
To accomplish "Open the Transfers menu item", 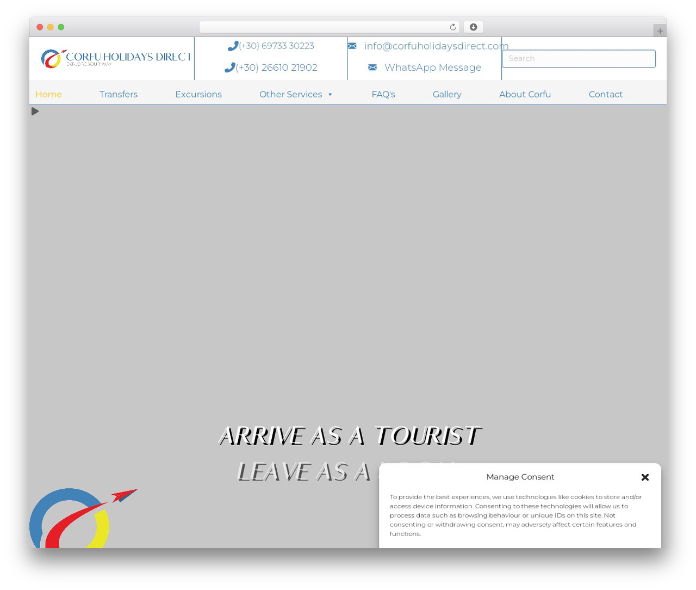I will tap(119, 94).
